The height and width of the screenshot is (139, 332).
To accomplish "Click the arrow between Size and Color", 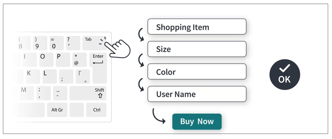I will pyautogui.click(x=141, y=60).
